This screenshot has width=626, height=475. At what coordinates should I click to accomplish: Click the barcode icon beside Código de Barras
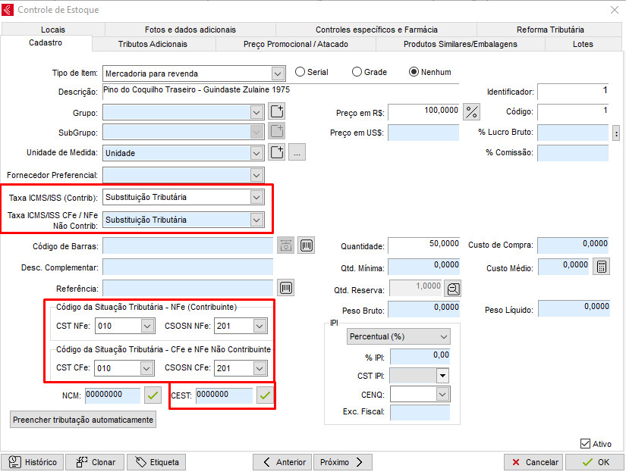307,245
